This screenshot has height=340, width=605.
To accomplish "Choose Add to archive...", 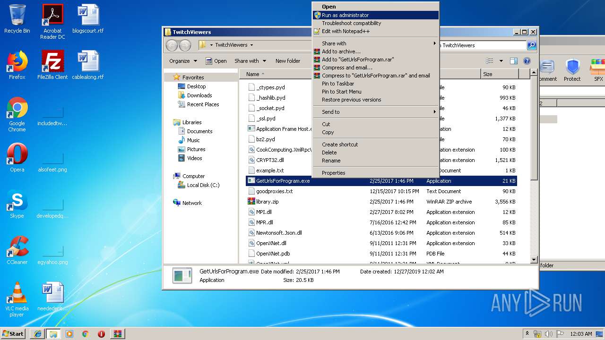I will (x=376, y=51).
